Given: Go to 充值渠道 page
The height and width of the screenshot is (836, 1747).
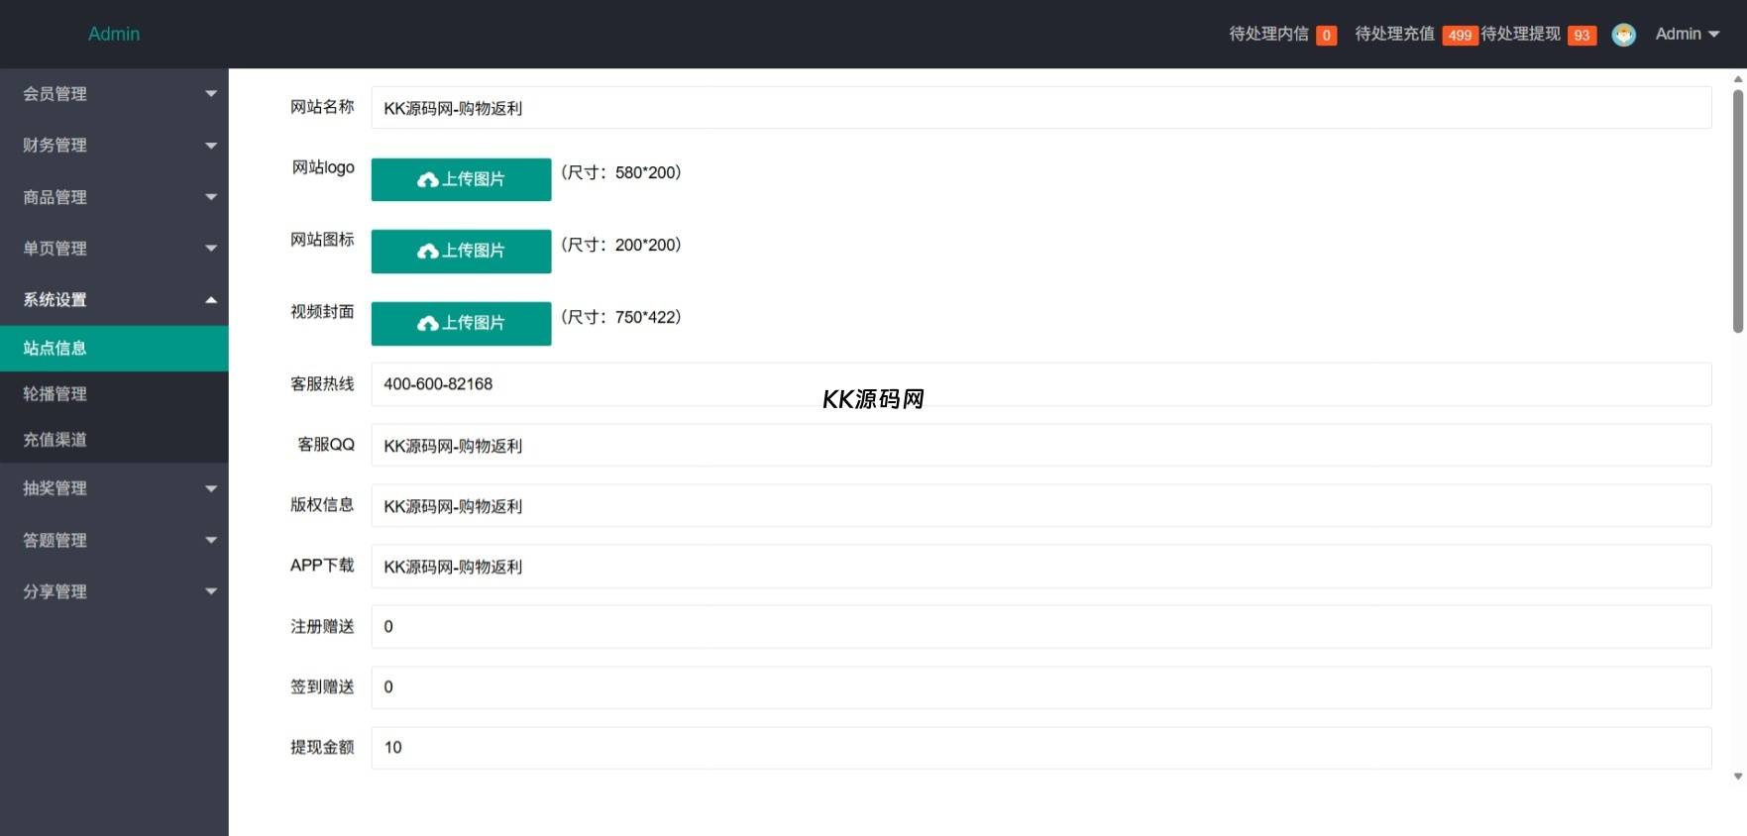Looking at the screenshot, I should [x=114, y=440].
